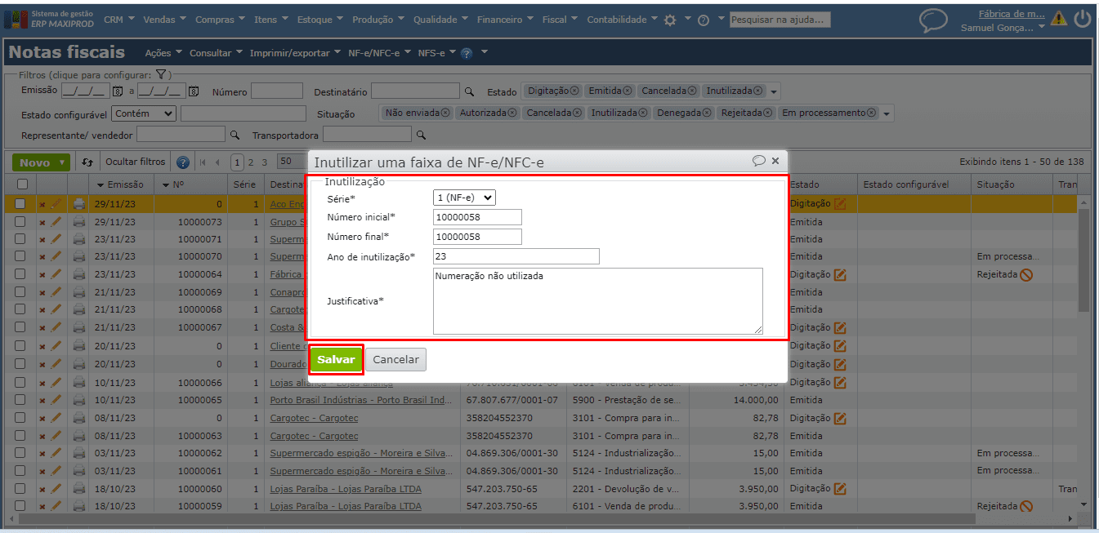Viewport: 1099px width, 533px height.
Task: Check the row checkbox for note 10000066
Action: 20,383
